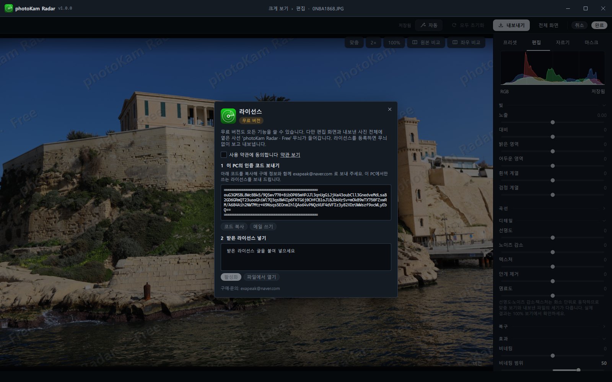
Task: Switch to the 프리셋 tab
Action: click(510, 42)
